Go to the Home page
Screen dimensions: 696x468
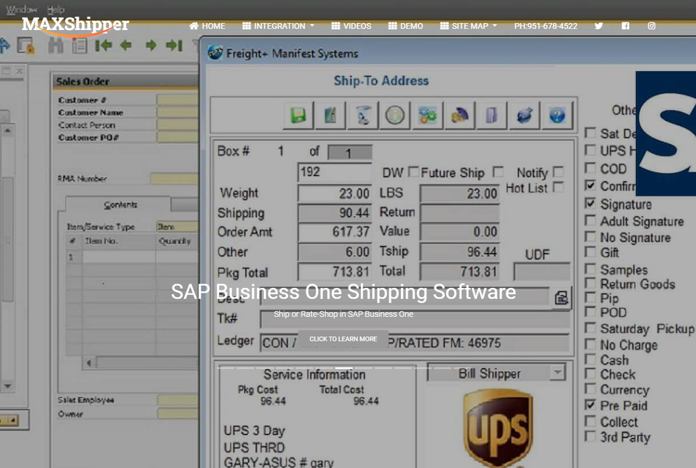[207, 26]
